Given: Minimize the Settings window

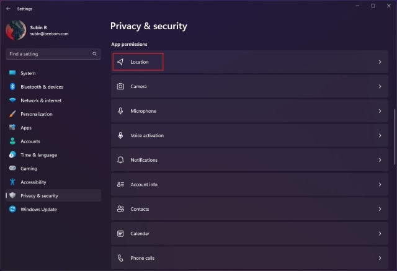Looking at the screenshot, I should 357,6.
